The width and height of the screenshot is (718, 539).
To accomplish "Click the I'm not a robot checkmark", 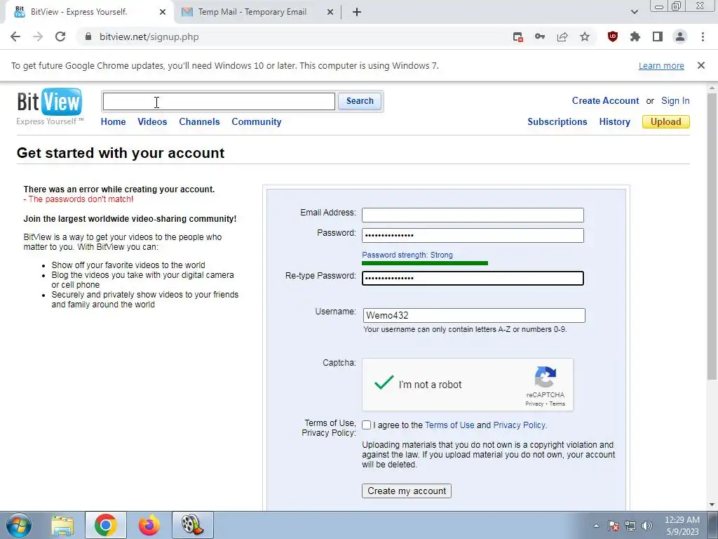I will 384,382.
